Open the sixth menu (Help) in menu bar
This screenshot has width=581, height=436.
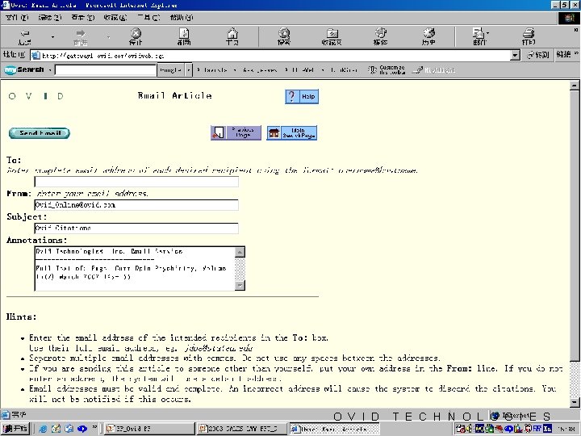click(x=182, y=18)
